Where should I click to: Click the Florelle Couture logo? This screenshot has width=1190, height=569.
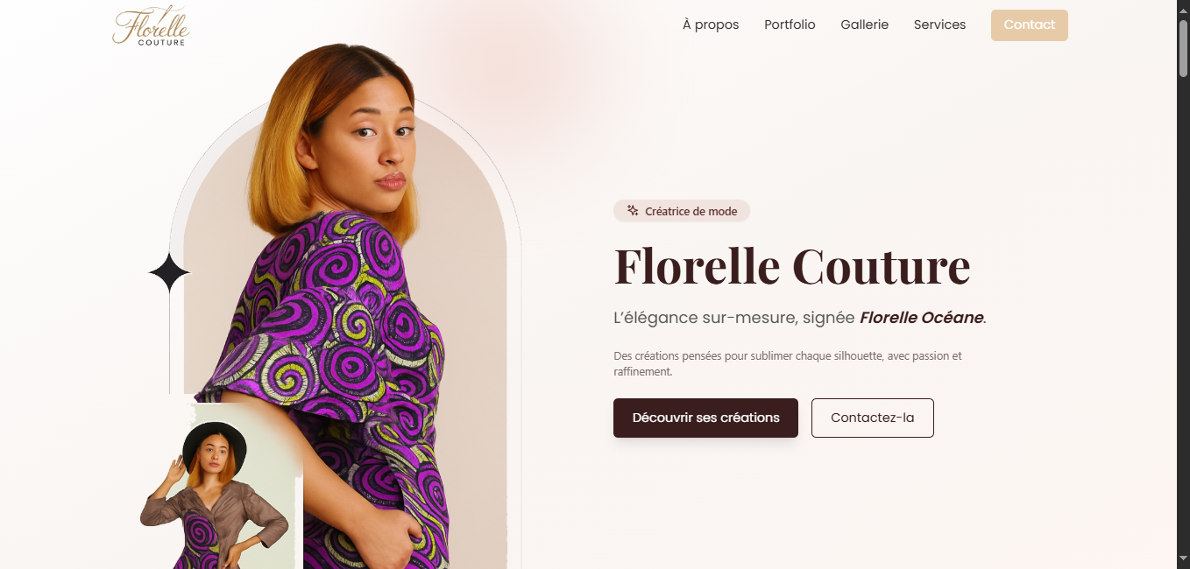[x=151, y=25]
